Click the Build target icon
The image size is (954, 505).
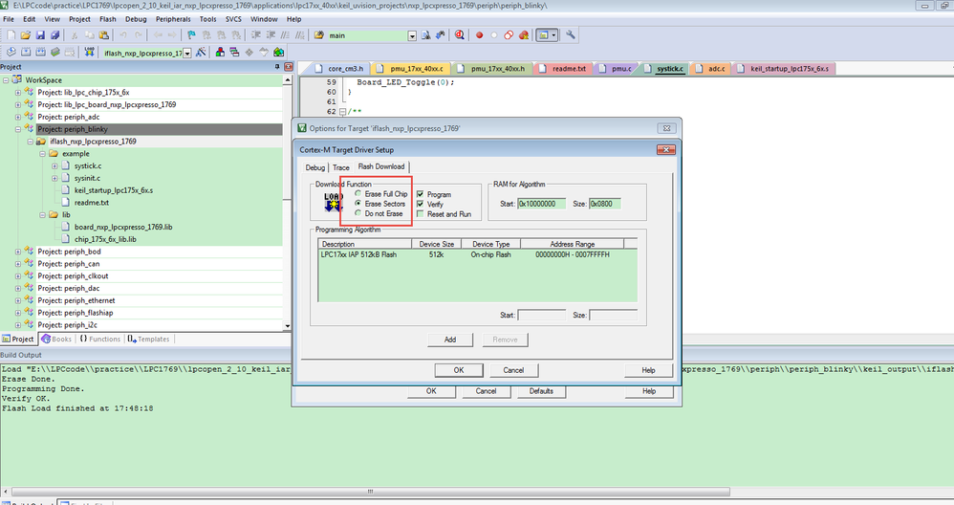(x=26, y=53)
